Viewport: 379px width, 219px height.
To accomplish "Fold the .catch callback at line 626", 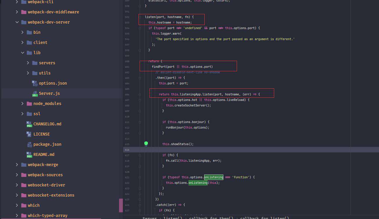I will (140, 205).
